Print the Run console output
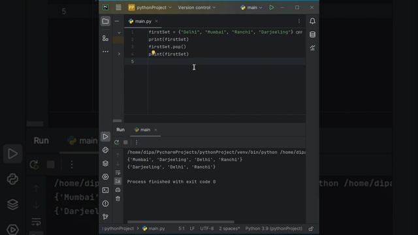This screenshot has width=418, height=235. pyautogui.click(x=118, y=190)
